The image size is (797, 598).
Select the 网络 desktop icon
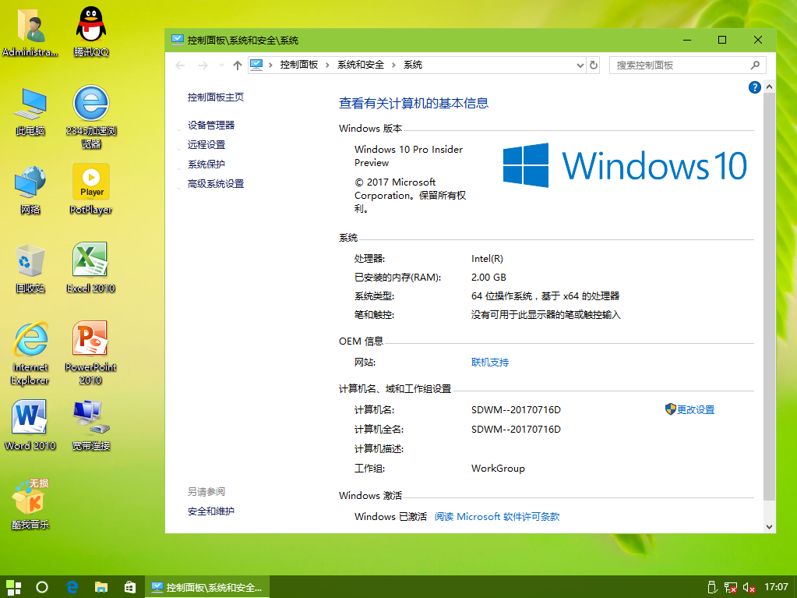click(x=30, y=189)
